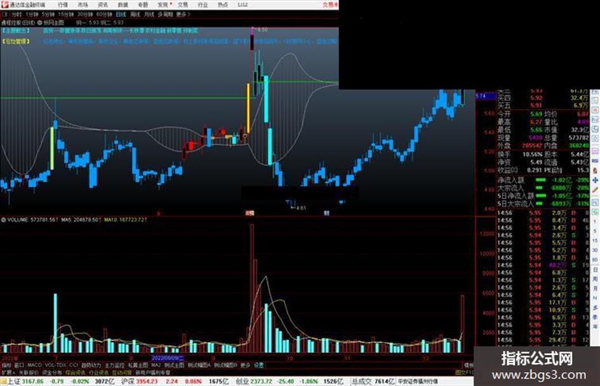The height and width of the screenshot is (386, 600).
Task: Open the 热点 menu
Action: click(x=223, y=4)
